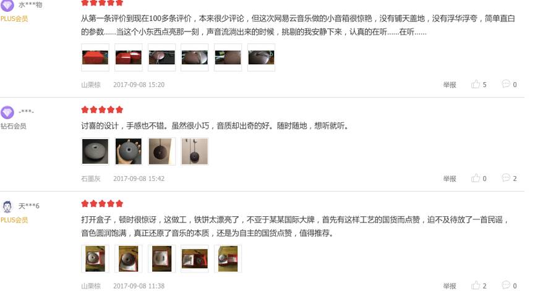Like the 水***物 review with 5 thumbs-up
Viewport: 535px width, 291px height.
[475, 84]
